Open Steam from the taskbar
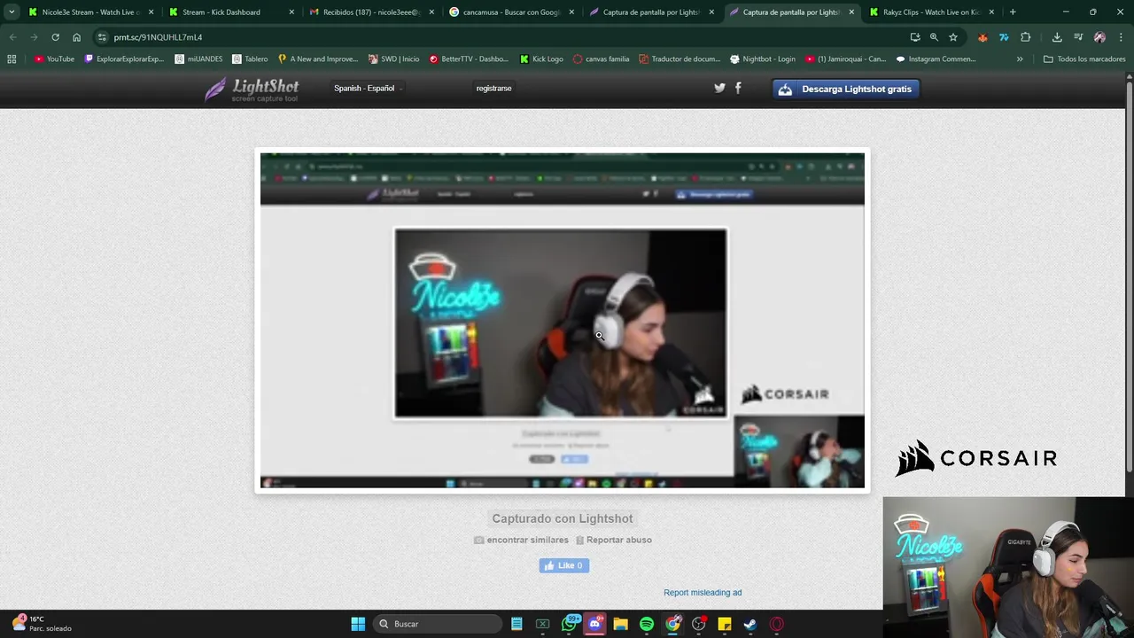 tap(750, 624)
